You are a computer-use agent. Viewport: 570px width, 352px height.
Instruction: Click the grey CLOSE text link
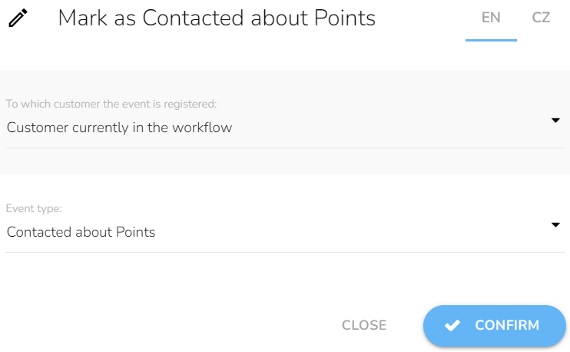click(364, 325)
